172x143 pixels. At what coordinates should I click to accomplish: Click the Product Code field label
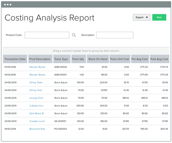point(14,35)
